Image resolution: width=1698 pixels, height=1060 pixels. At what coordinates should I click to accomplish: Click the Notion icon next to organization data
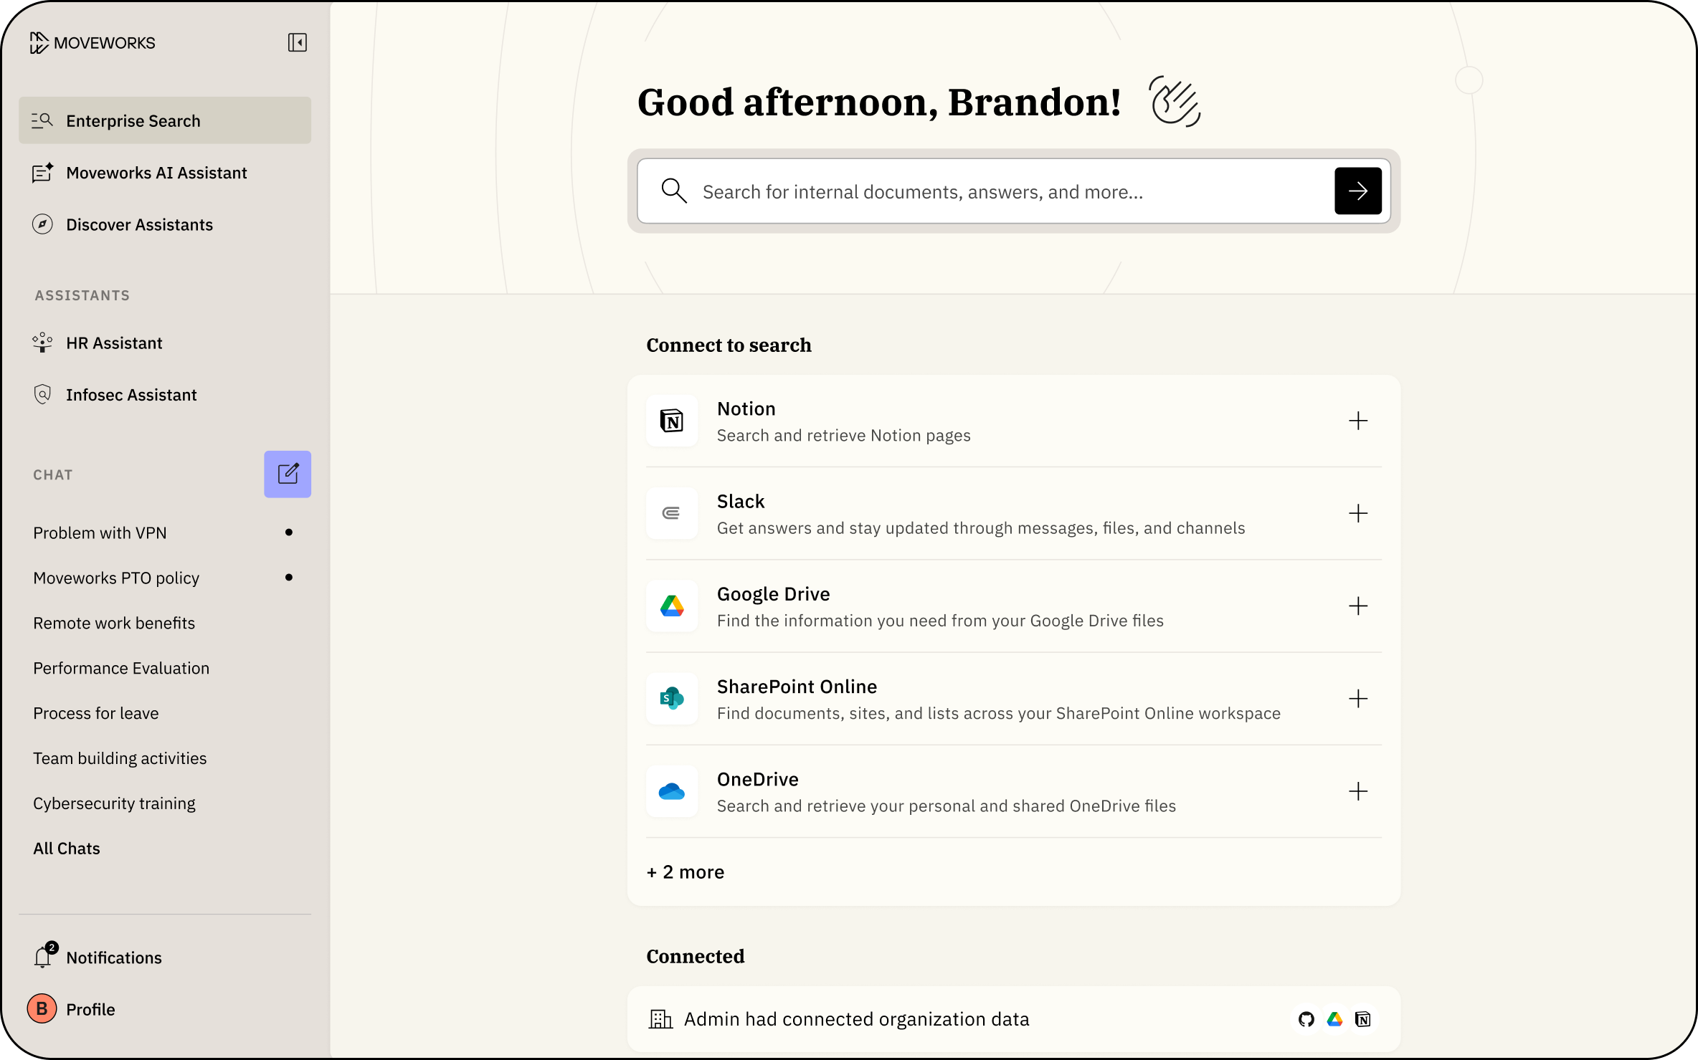point(1364,1018)
